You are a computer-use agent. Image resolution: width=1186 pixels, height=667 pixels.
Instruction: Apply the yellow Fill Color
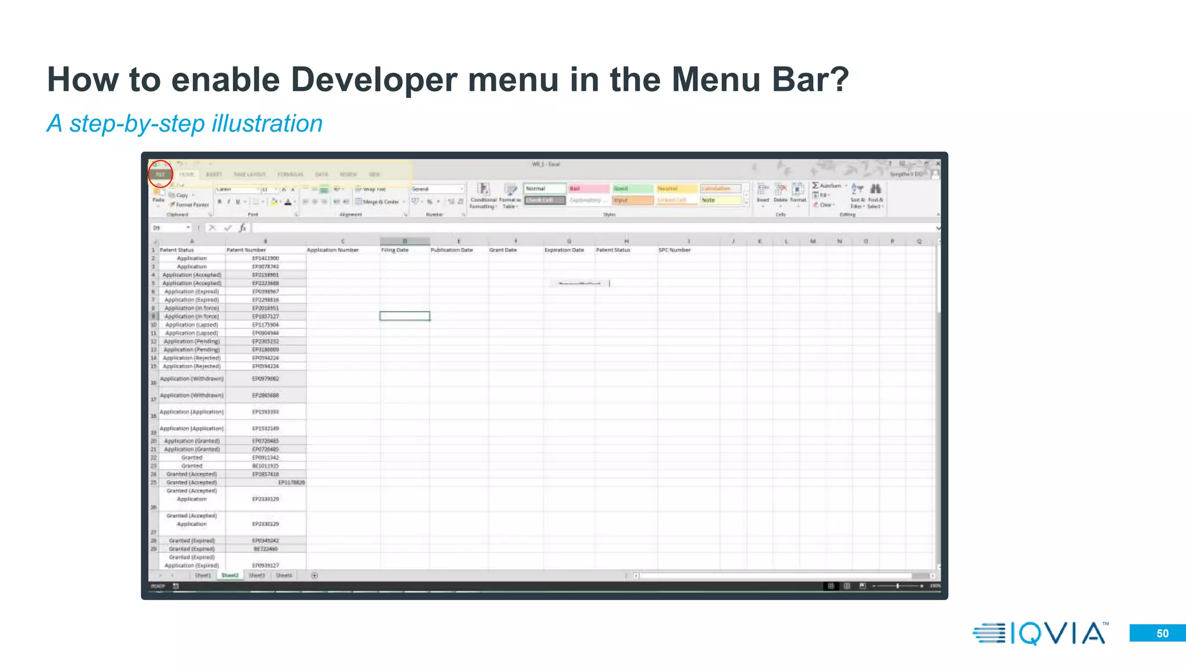click(x=274, y=202)
